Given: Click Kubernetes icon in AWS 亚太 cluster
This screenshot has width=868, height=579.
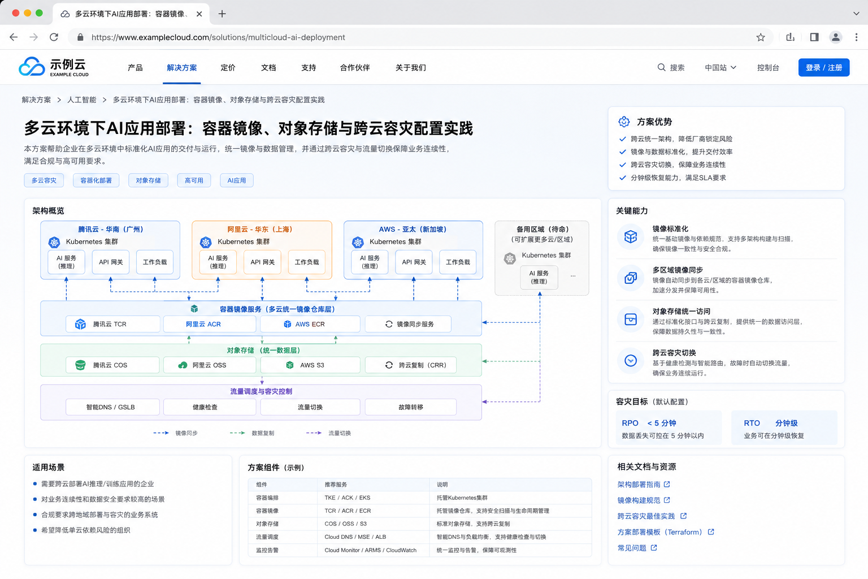Looking at the screenshot, I should point(358,242).
